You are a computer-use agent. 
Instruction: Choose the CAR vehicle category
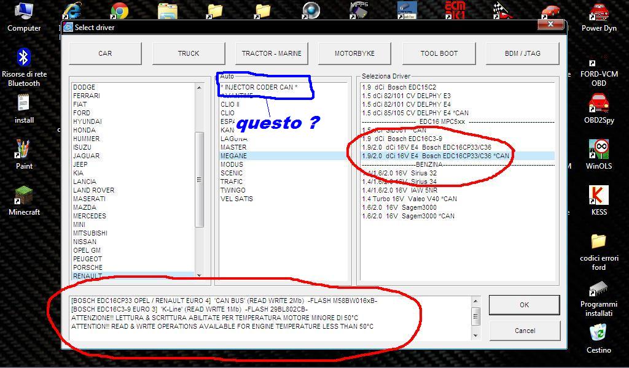click(105, 53)
